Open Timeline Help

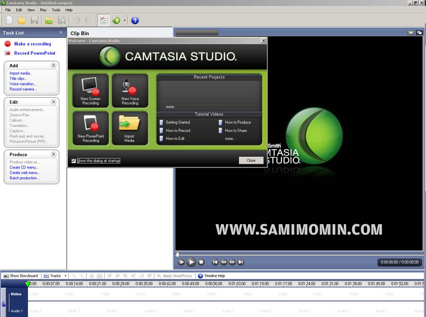click(212, 276)
